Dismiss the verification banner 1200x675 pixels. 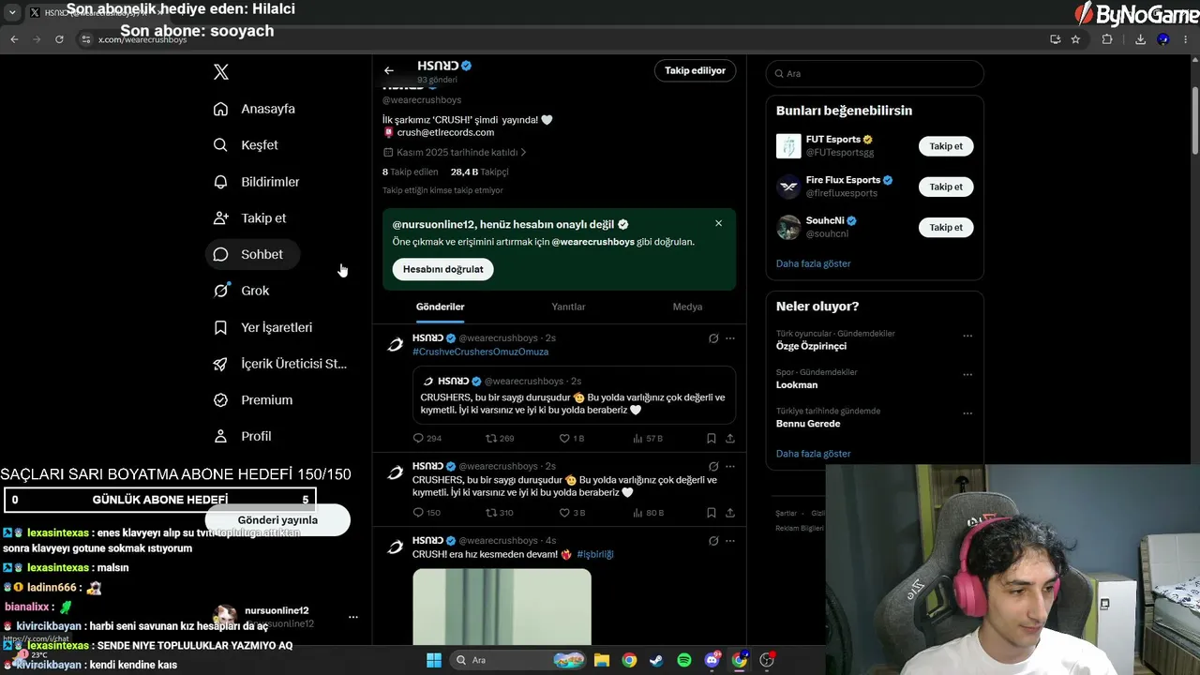point(718,223)
